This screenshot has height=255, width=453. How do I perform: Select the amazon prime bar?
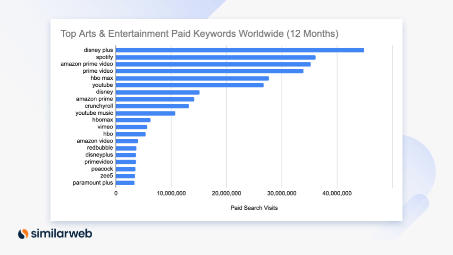tap(155, 100)
